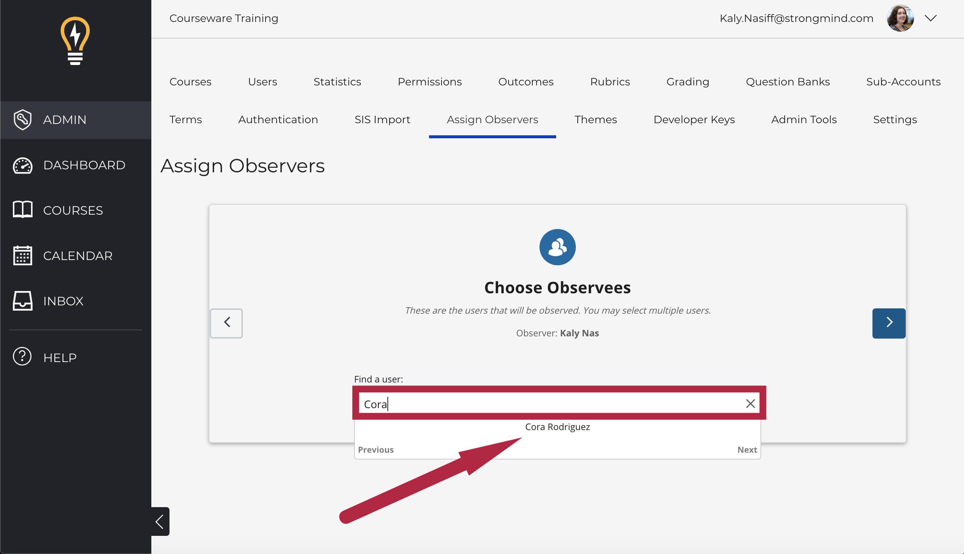Clear the Find a user search field
964x554 pixels.
(750, 403)
